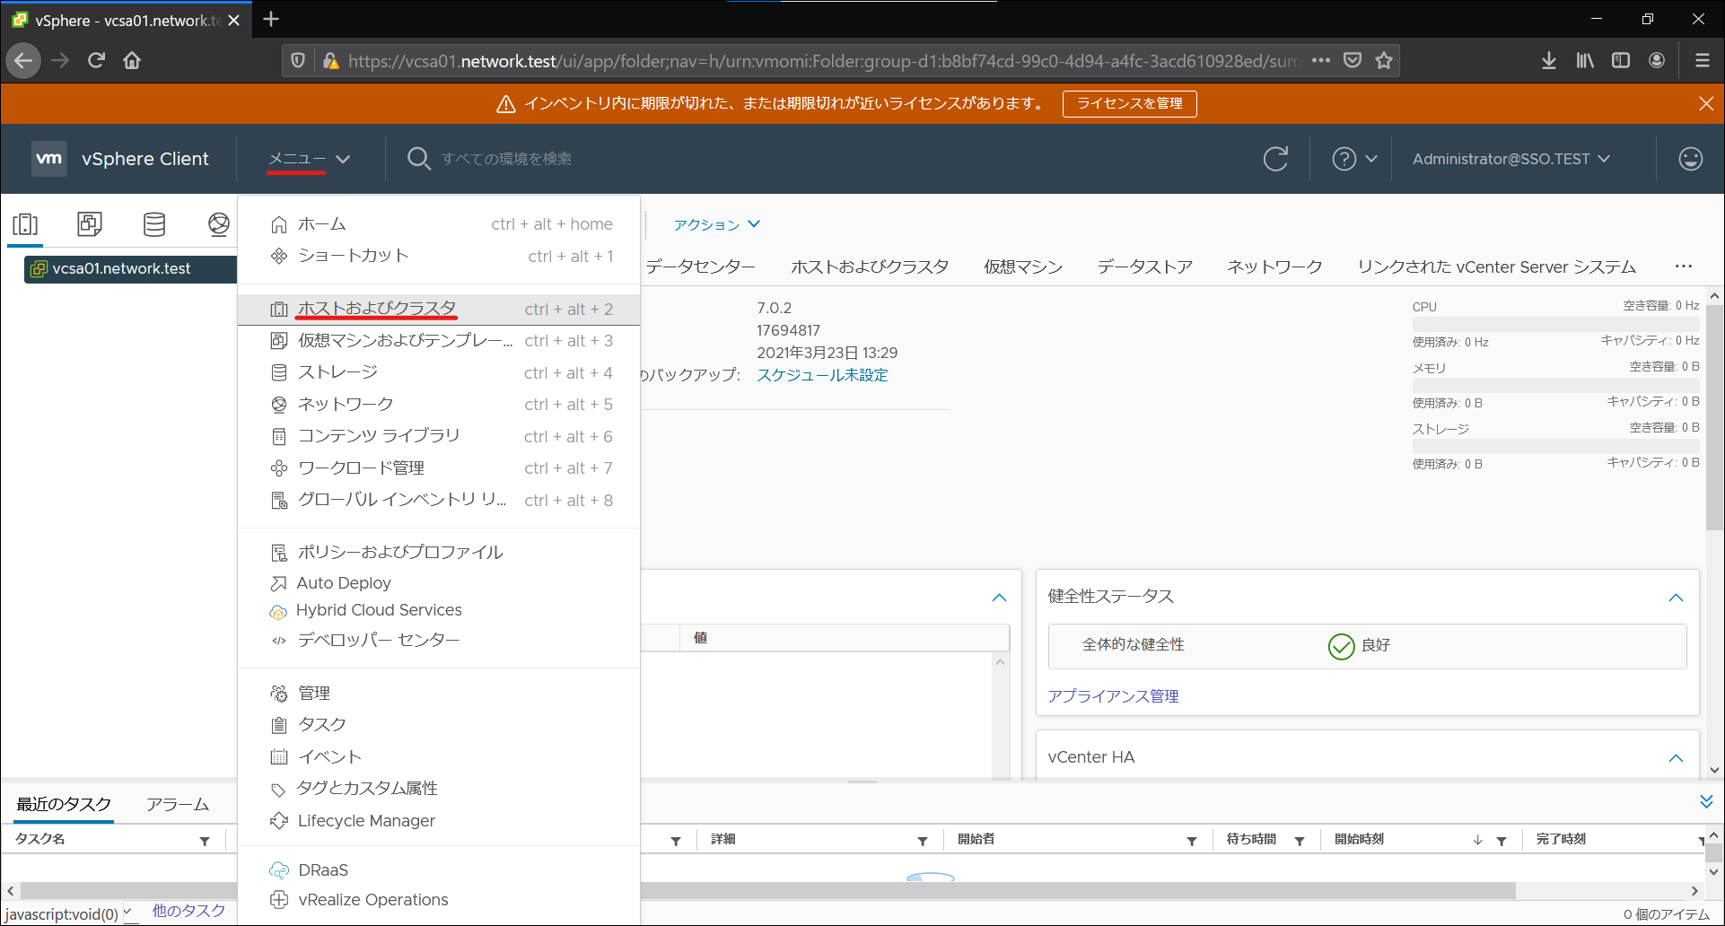Collapse the attributes panel chevron
Image resolution: width=1725 pixels, height=926 pixels.
pyautogui.click(x=999, y=598)
